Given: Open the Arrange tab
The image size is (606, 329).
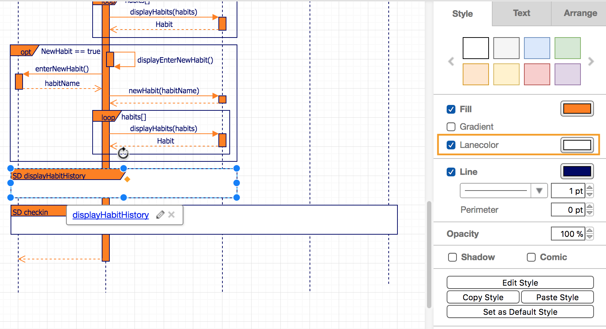Looking at the screenshot, I should click(x=580, y=13).
